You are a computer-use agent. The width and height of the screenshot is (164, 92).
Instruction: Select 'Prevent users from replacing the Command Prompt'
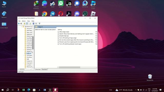click(x=77, y=42)
